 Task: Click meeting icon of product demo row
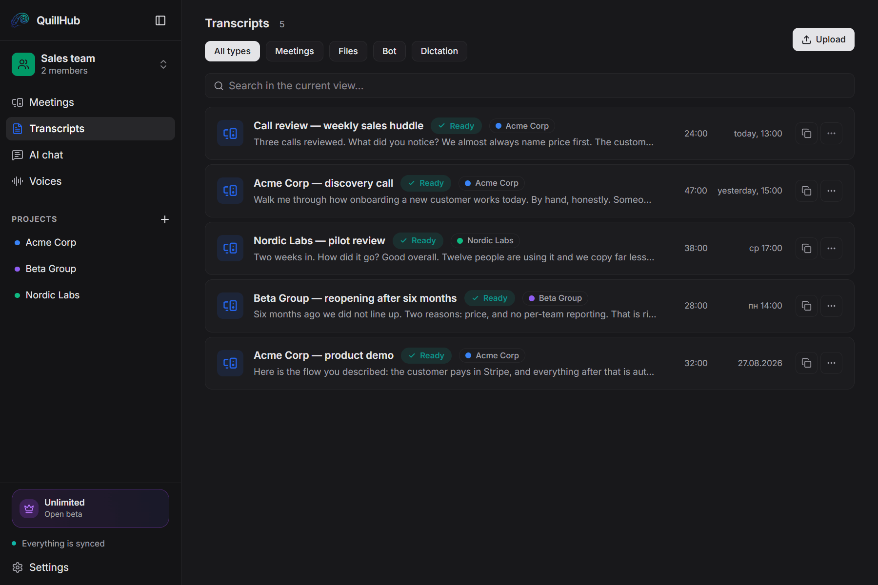tap(230, 363)
